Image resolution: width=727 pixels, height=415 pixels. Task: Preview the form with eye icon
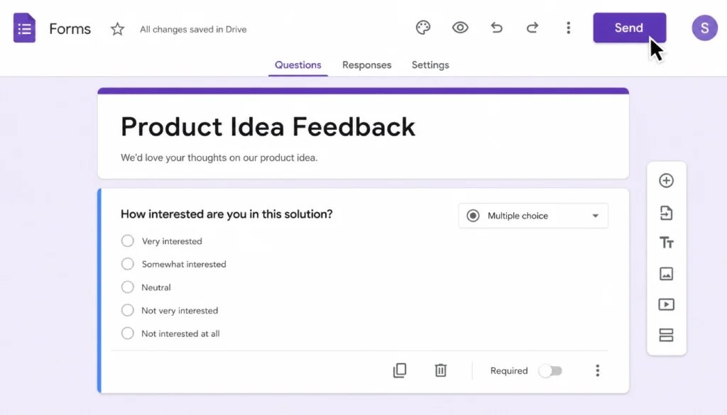point(460,28)
